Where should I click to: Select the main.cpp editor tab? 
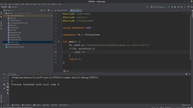tap(76, 10)
